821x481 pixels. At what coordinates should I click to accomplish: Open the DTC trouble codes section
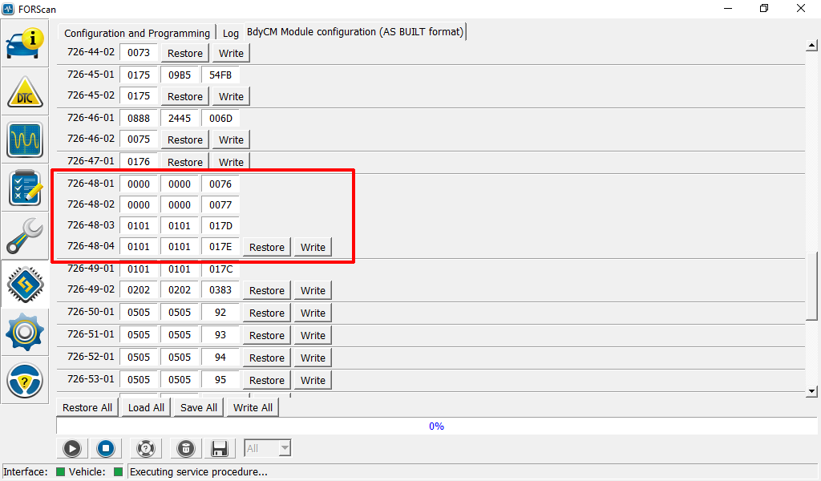25,92
